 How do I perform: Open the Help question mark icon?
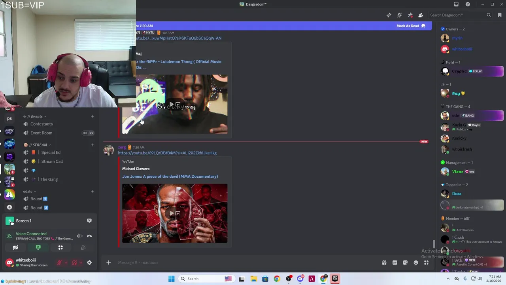click(468, 4)
